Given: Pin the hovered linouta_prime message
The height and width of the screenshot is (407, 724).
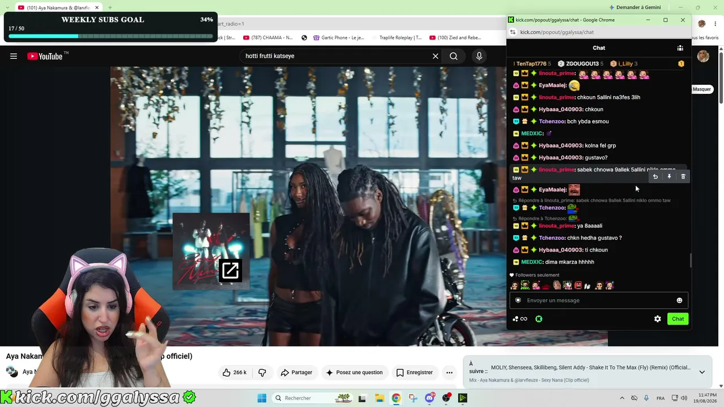Looking at the screenshot, I should tap(669, 177).
